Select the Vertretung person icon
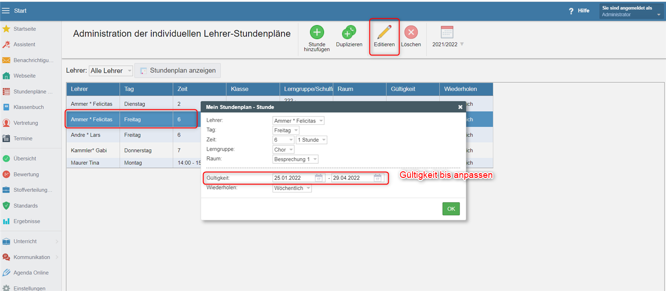The image size is (666, 291). pyautogui.click(x=6, y=123)
